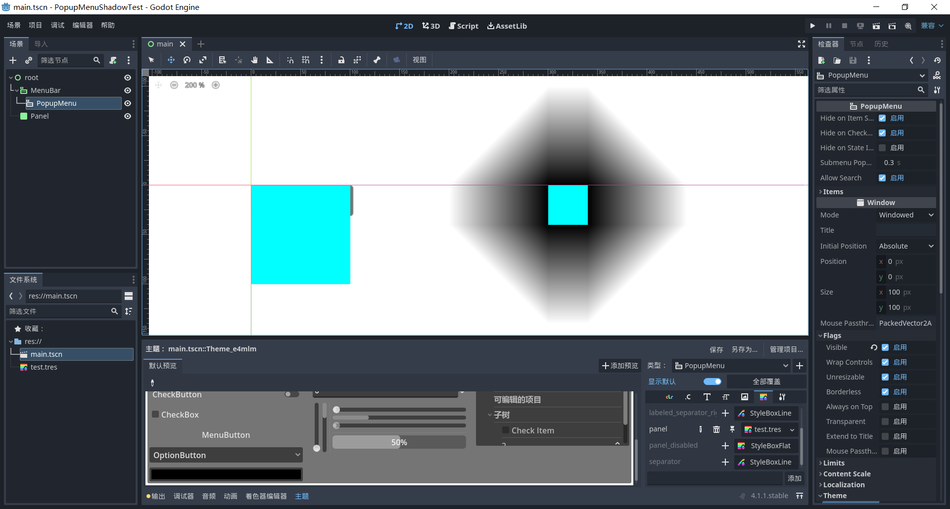
Task: Activate the Move tool in 2D toolbar
Action: point(171,60)
